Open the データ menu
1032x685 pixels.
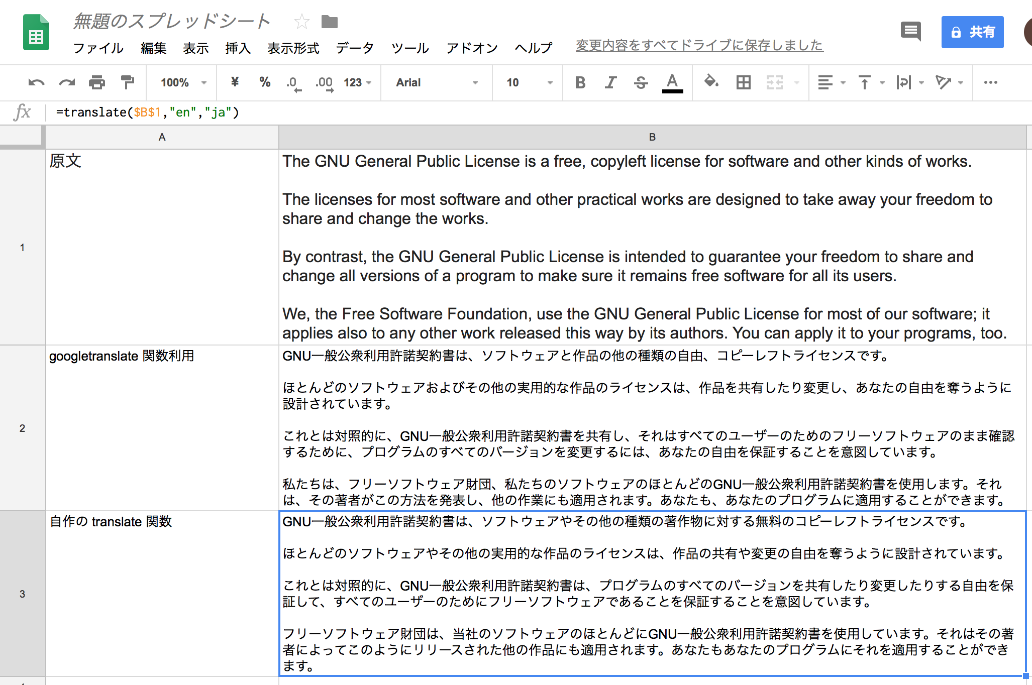355,48
